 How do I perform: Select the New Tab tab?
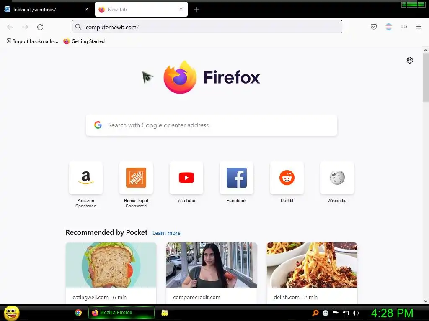[141, 9]
